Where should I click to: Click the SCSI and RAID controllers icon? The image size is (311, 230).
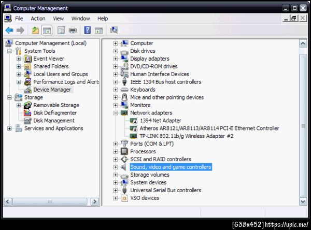124,159
